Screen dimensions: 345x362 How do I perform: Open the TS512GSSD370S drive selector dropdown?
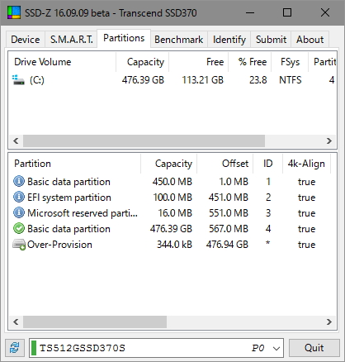pyautogui.click(x=156, y=348)
